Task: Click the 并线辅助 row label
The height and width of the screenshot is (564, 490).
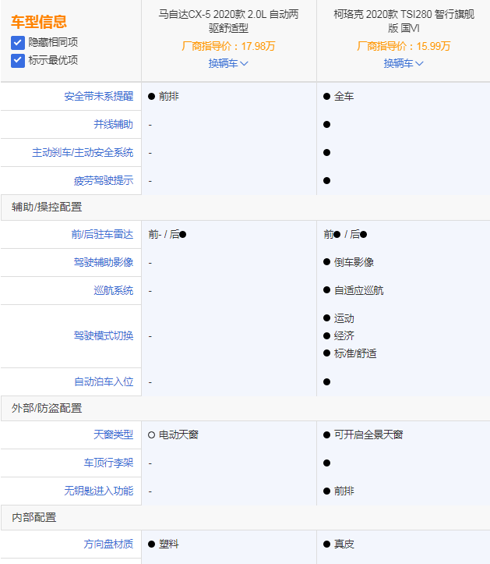Action: tap(113, 125)
